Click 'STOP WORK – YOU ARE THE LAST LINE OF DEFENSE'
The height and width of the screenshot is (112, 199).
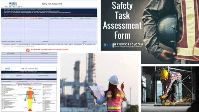50,50
